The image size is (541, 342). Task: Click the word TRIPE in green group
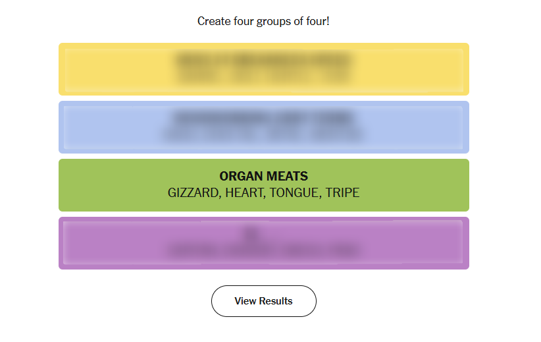342,193
